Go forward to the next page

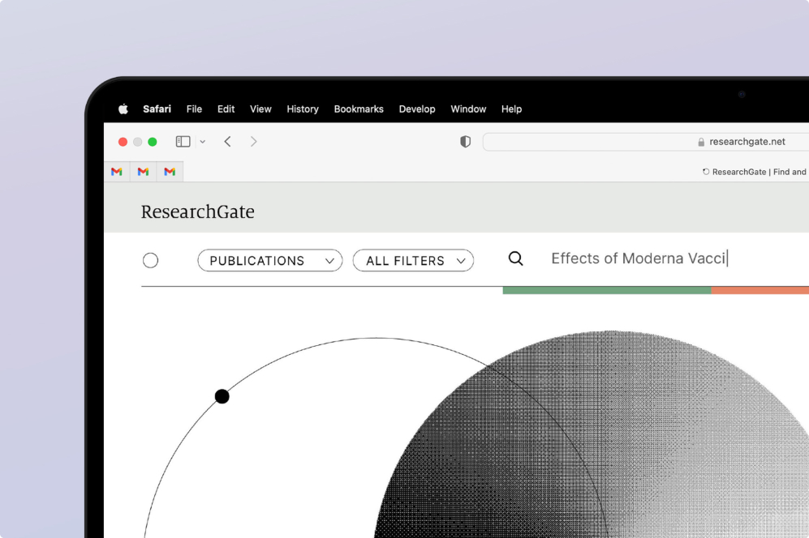253,141
